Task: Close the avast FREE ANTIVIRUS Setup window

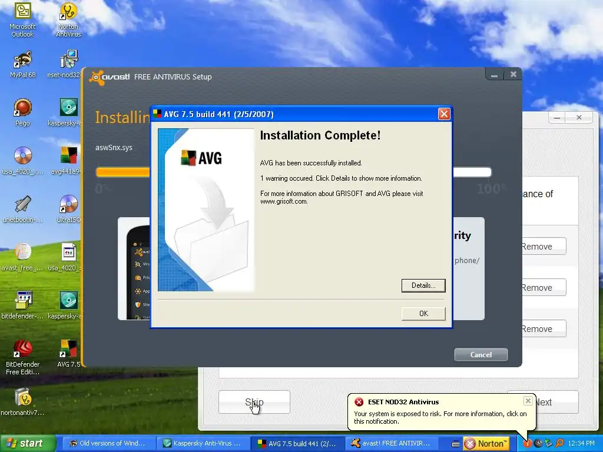Action: [513, 74]
